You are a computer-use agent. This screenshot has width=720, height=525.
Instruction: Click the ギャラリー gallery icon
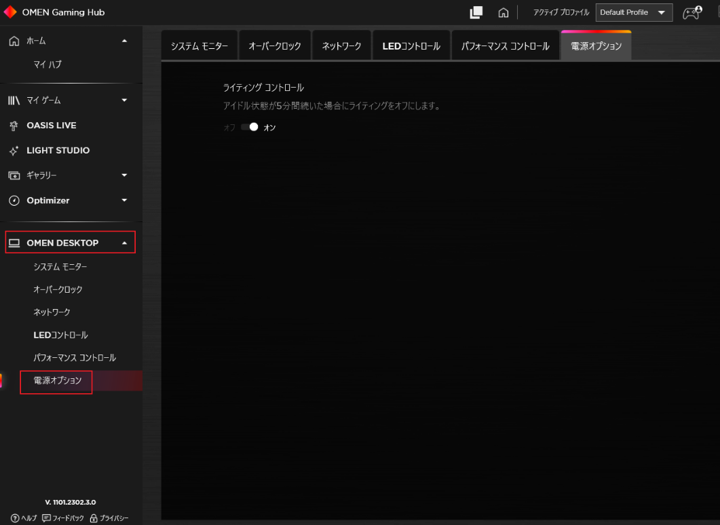click(x=14, y=176)
